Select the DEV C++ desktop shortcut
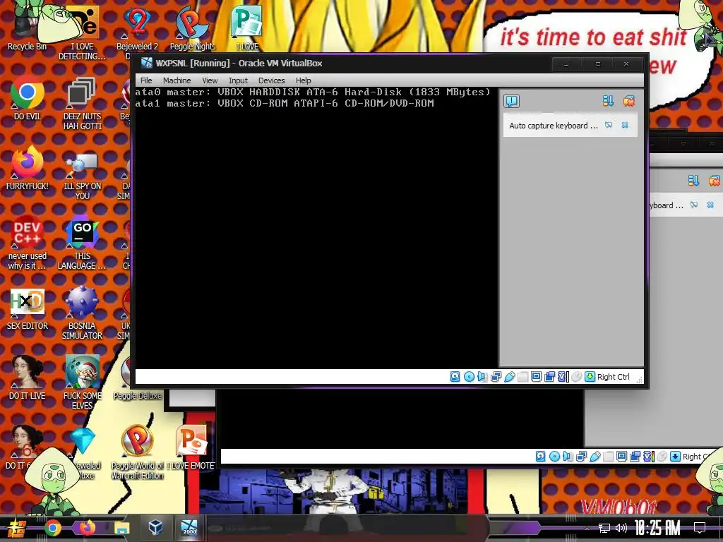723x542 pixels. coord(28,243)
